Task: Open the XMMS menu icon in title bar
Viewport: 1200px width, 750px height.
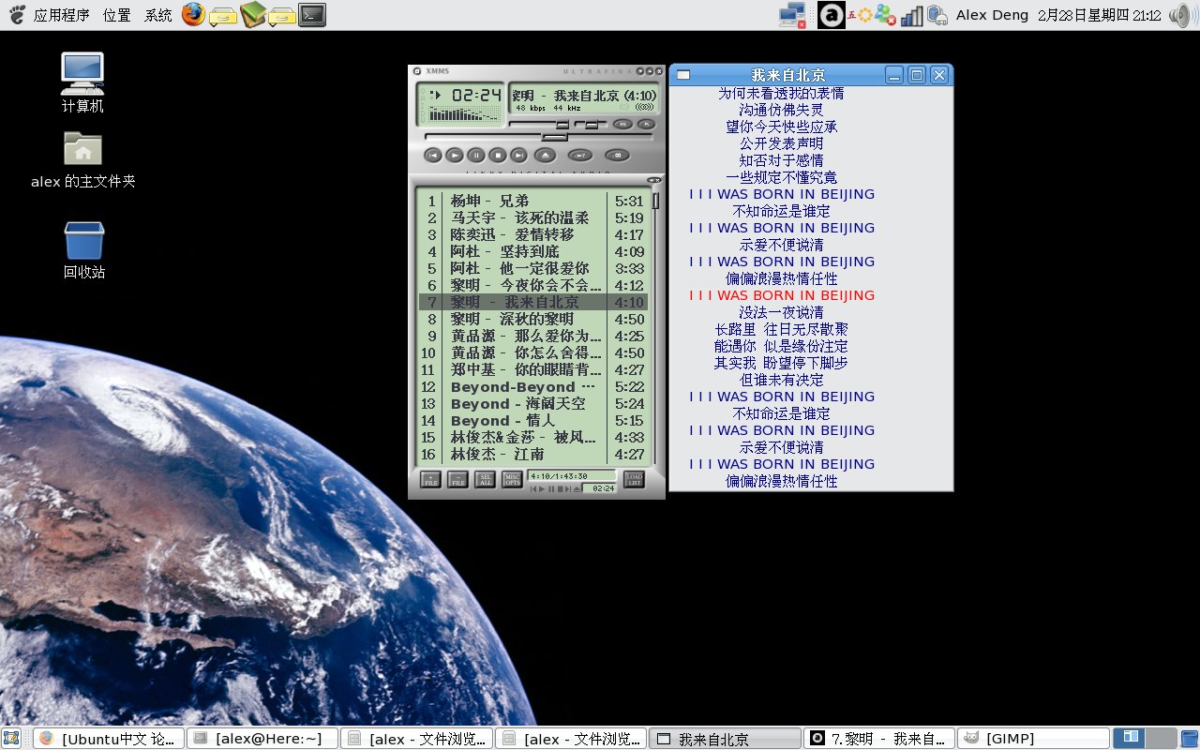Action: [417, 71]
